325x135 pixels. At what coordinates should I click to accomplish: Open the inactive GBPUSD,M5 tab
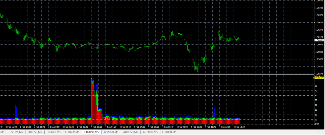pos(111,132)
